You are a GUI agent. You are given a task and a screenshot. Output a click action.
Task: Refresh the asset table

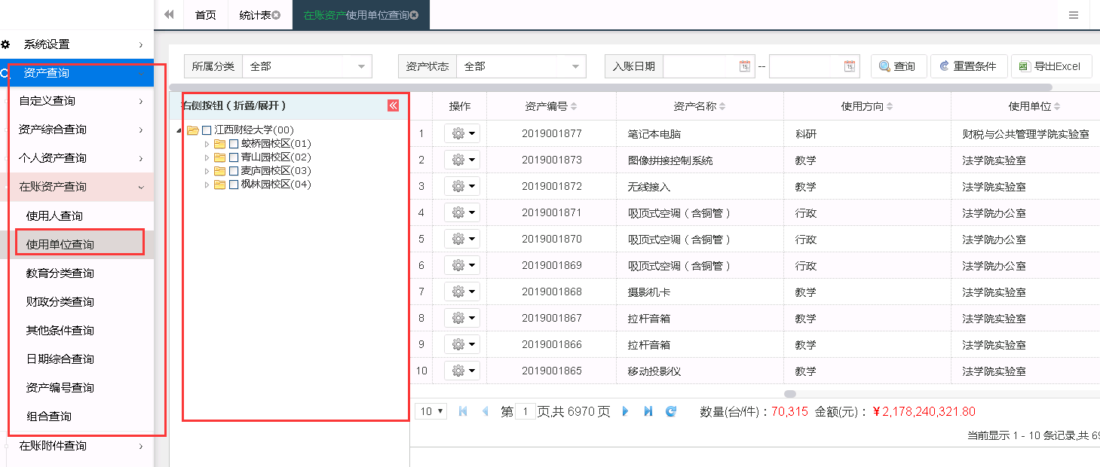[671, 411]
